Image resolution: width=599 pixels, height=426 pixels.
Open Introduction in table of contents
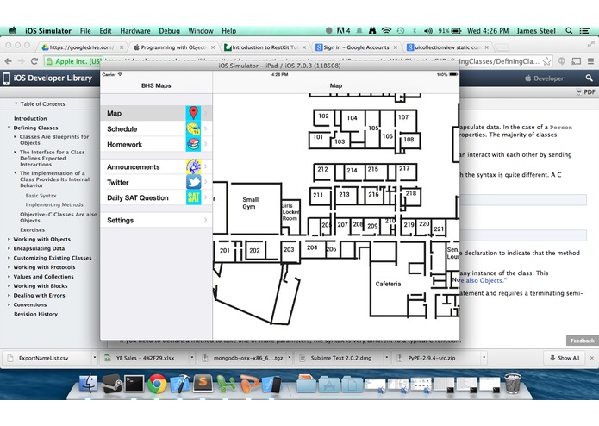click(x=30, y=118)
